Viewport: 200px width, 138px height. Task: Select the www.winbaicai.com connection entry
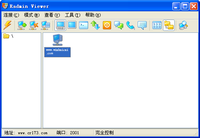[57, 46]
